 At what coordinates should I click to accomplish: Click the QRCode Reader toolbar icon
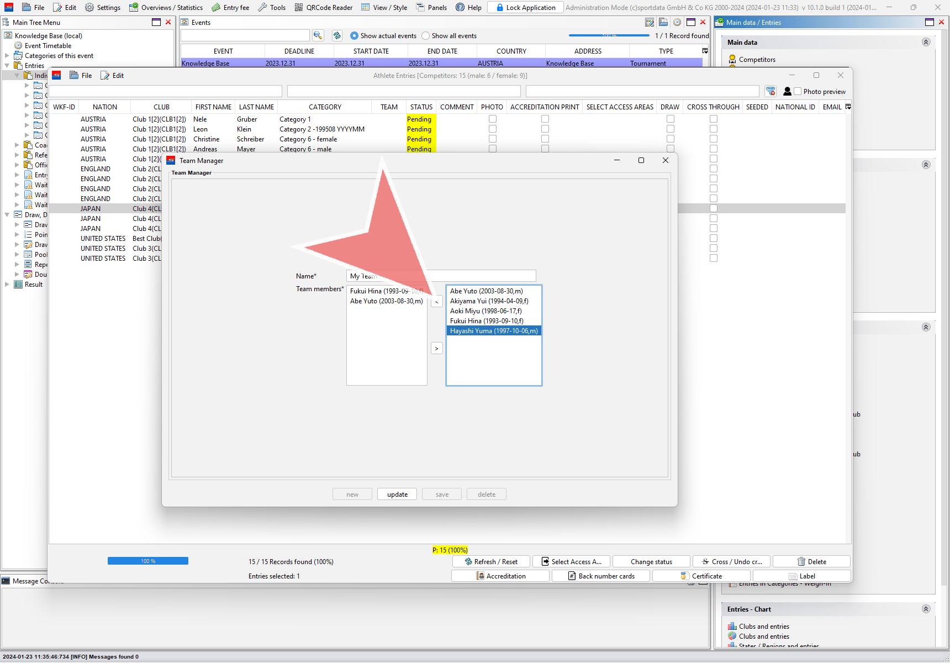coord(299,7)
